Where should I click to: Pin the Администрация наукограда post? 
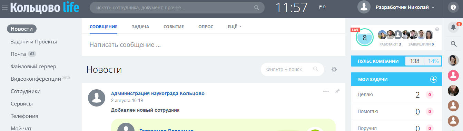coord(337,91)
